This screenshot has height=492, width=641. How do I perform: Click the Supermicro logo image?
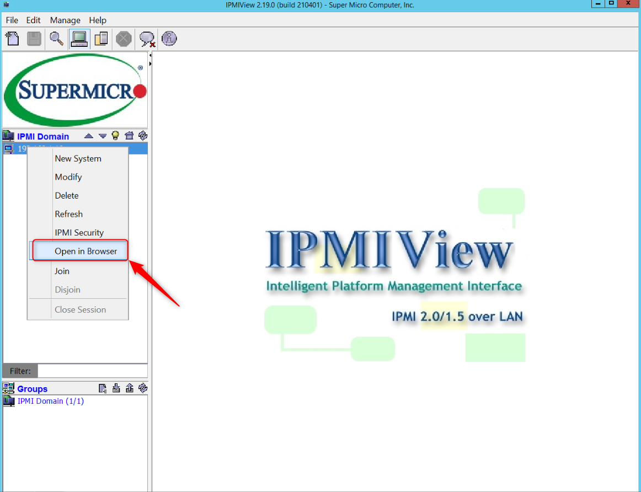tap(75, 90)
